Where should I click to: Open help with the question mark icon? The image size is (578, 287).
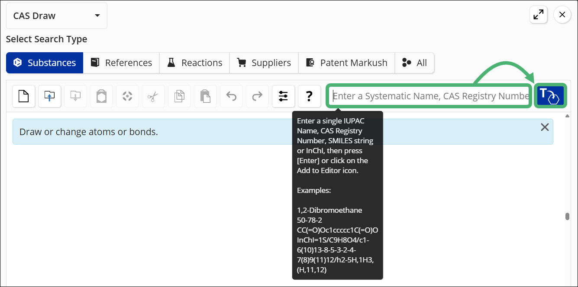click(x=309, y=96)
